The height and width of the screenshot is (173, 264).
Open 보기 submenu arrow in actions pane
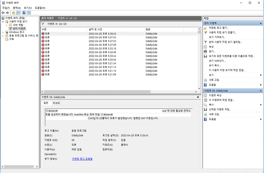(x=261, y=75)
